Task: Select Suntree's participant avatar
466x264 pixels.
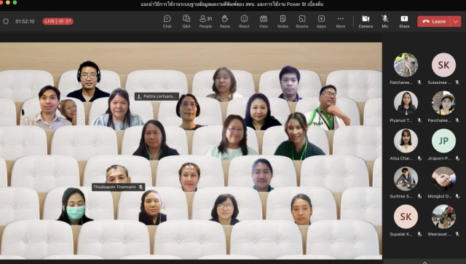Action: (x=406, y=179)
